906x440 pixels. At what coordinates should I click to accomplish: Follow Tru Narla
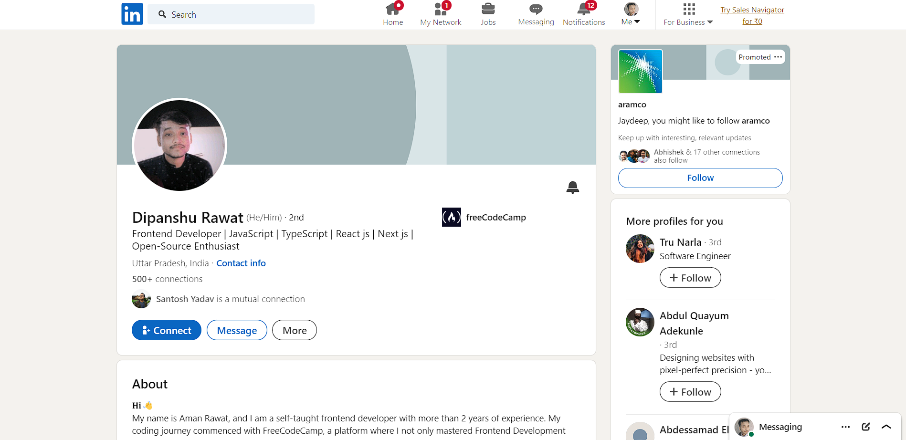pos(690,278)
